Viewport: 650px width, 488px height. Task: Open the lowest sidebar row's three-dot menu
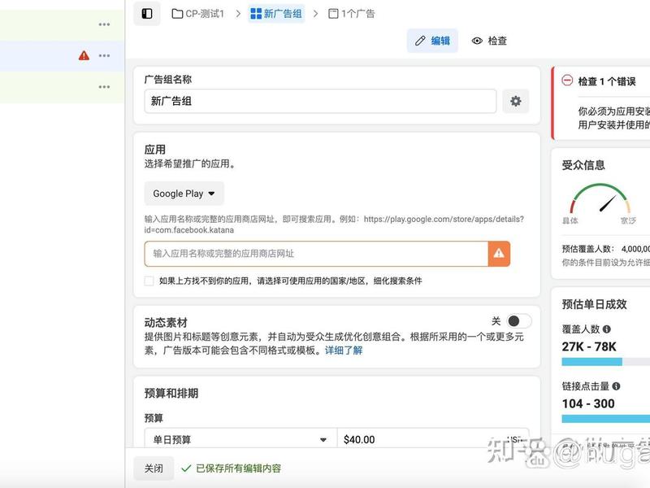[104, 87]
